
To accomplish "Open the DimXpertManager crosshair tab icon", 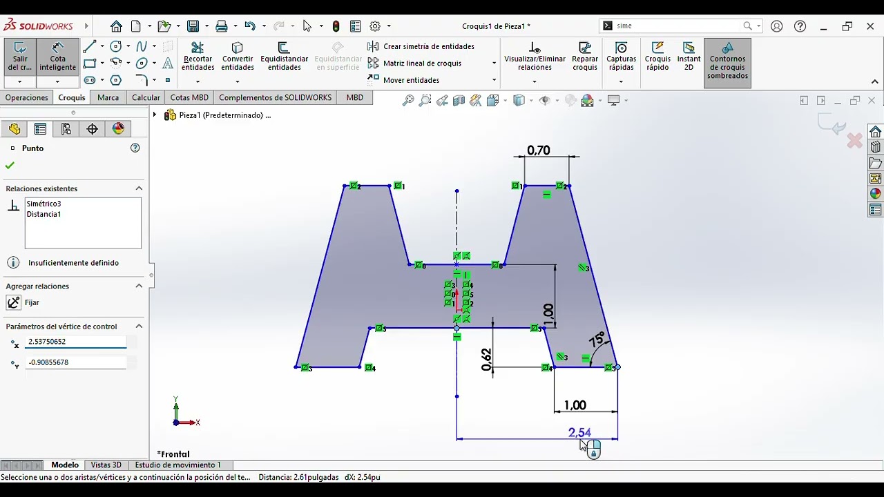I will coord(92,129).
